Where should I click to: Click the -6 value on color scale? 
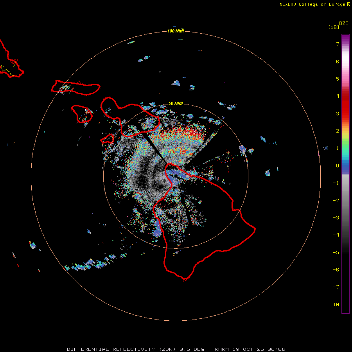[x=336, y=270]
